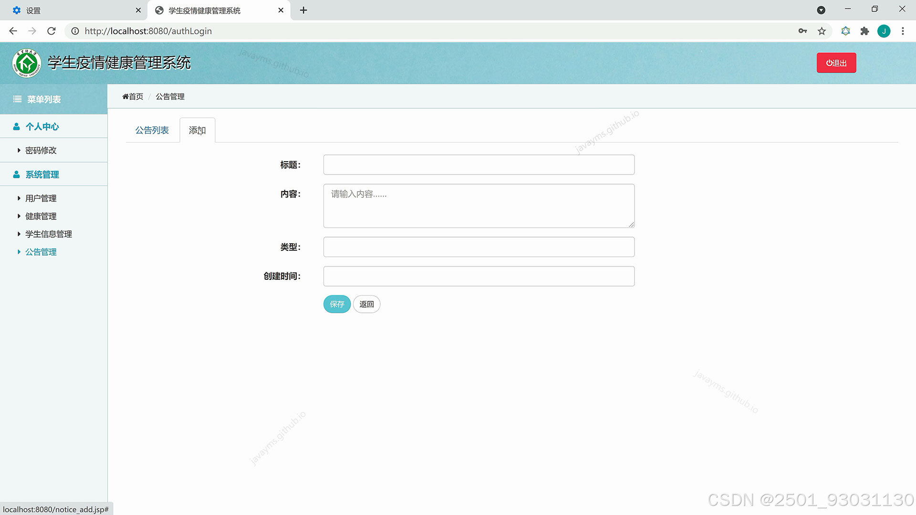Select the 添加 tab
Screen dimensions: 916x515
[197, 130]
